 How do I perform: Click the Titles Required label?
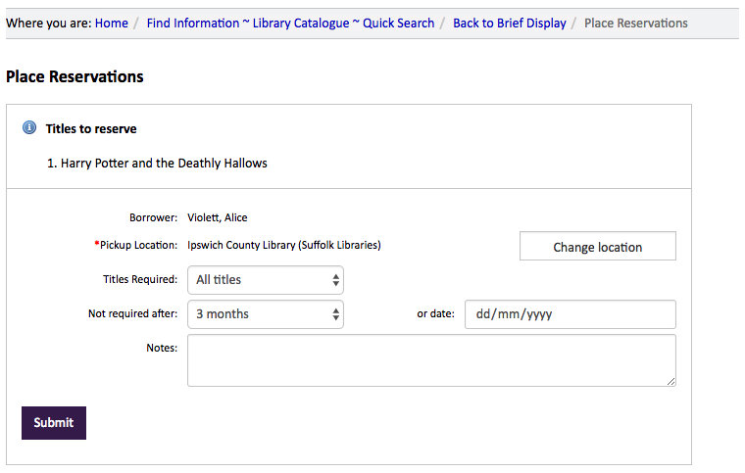click(x=140, y=279)
